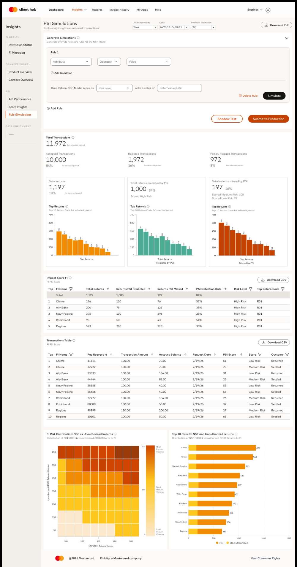Open Score Insights in sidebar

(18, 107)
